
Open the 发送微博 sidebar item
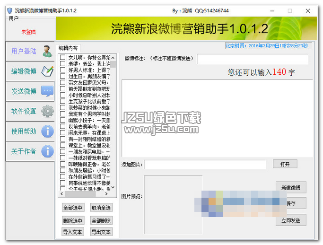(x=30, y=91)
